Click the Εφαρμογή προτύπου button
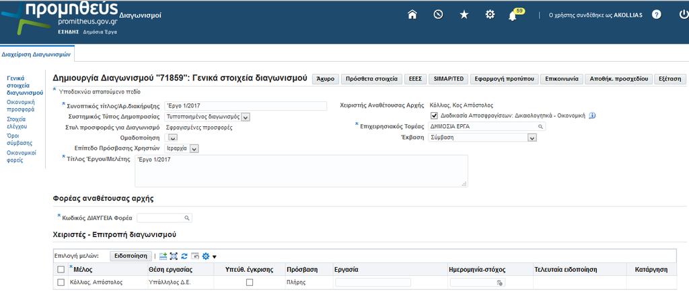The height and width of the screenshot is (294, 689). (x=504, y=79)
